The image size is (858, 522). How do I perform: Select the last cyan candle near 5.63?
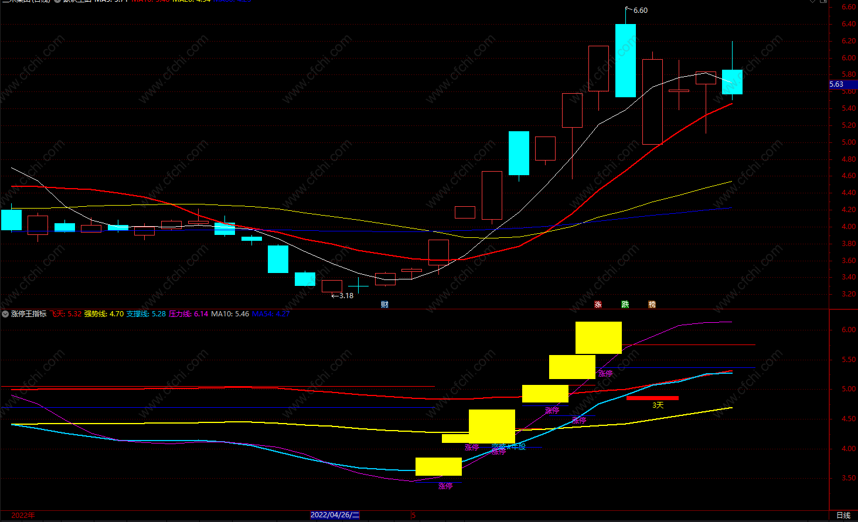pyautogui.click(x=732, y=82)
